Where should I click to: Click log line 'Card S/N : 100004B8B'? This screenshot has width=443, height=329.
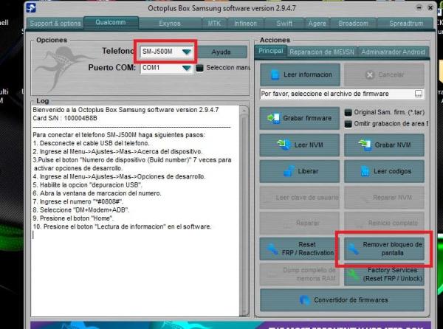(65, 118)
